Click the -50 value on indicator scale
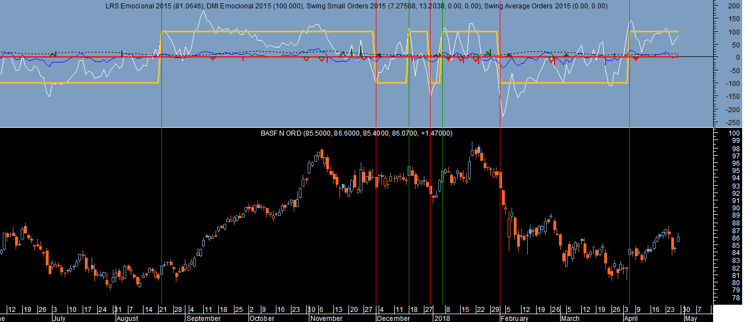The image size is (755, 322). click(x=734, y=70)
